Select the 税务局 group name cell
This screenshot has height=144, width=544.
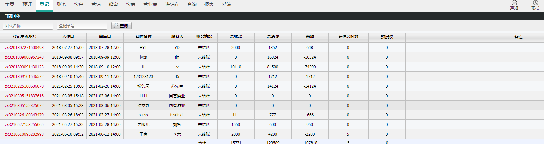tap(143, 86)
